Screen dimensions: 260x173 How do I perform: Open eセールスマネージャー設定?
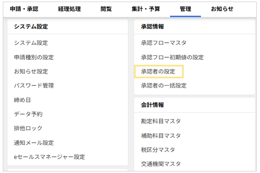point(49,157)
